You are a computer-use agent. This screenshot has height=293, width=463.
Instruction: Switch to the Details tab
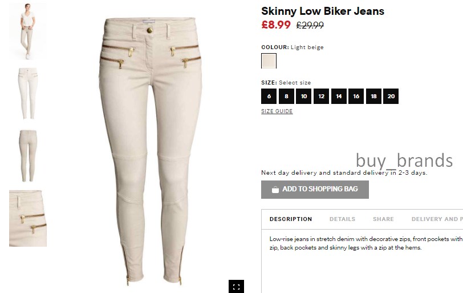click(x=342, y=219)
